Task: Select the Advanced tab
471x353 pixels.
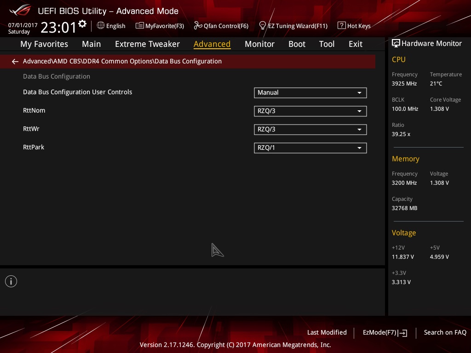Action: pyautogui.click(x=212, y=44)
